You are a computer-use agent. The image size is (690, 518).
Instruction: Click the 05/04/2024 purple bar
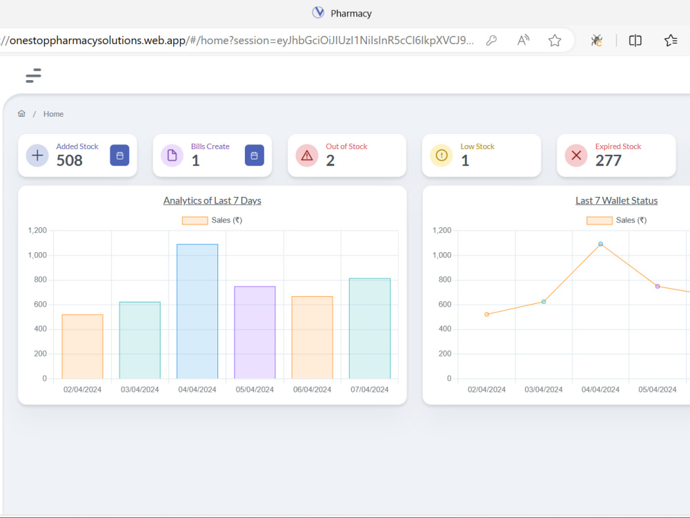click(255, 333)
